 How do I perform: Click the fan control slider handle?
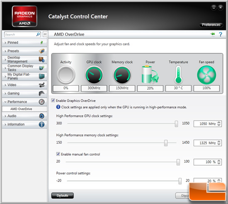178,162
